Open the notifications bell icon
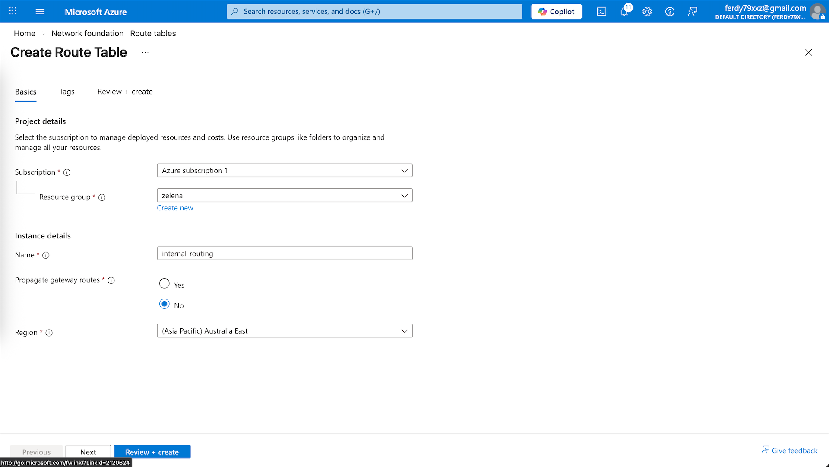Screen dimensions: 829x467 [624, 12]
